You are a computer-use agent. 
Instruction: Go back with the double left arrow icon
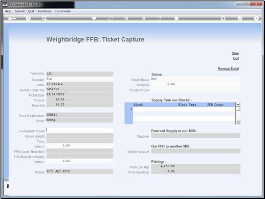click(x=127, y=19)
